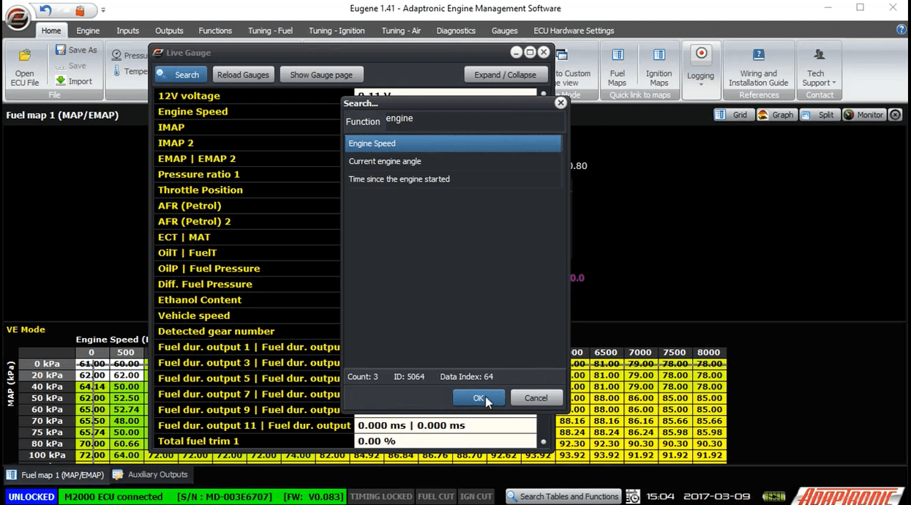The width and height of the screenshot is (911, 505).
Task: Select Vehicle speed gauge row
Action: point(249,315)
